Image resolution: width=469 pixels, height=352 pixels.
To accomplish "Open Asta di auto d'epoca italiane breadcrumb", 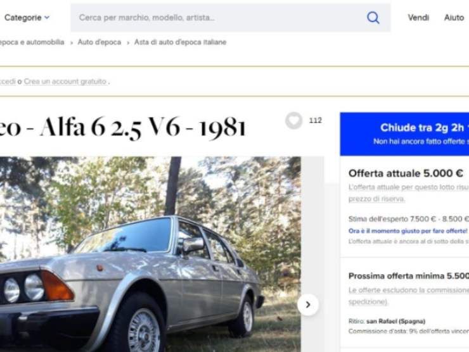I will [x=180, y=42].
